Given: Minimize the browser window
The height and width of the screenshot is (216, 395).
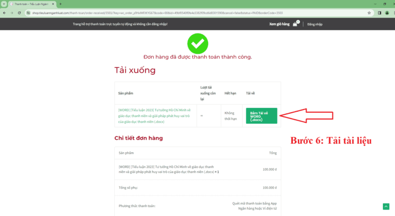Looking at the screenshot, I should click(375, 4).
